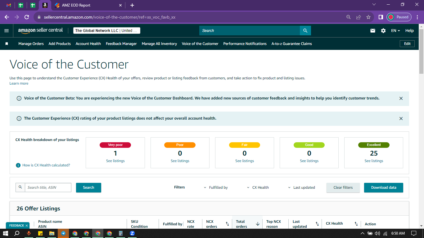The image size is (424, 238).
Task: Open Telegram from the taskbar
Action: 63,233
